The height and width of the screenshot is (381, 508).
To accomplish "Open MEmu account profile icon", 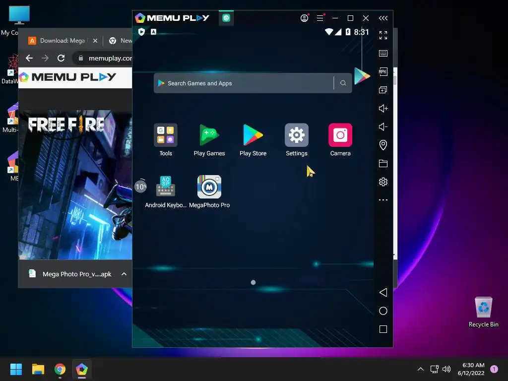I will point(304,18).
